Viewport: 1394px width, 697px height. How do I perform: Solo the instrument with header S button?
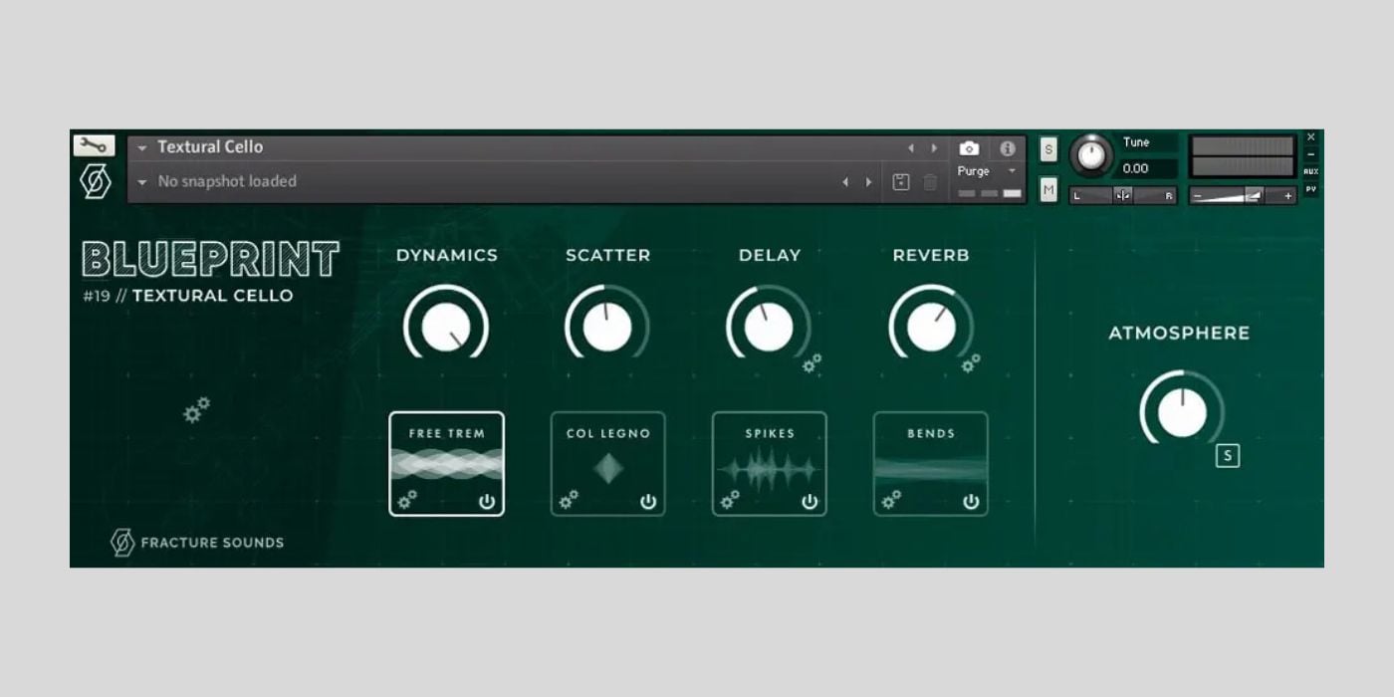[1048, 149]
